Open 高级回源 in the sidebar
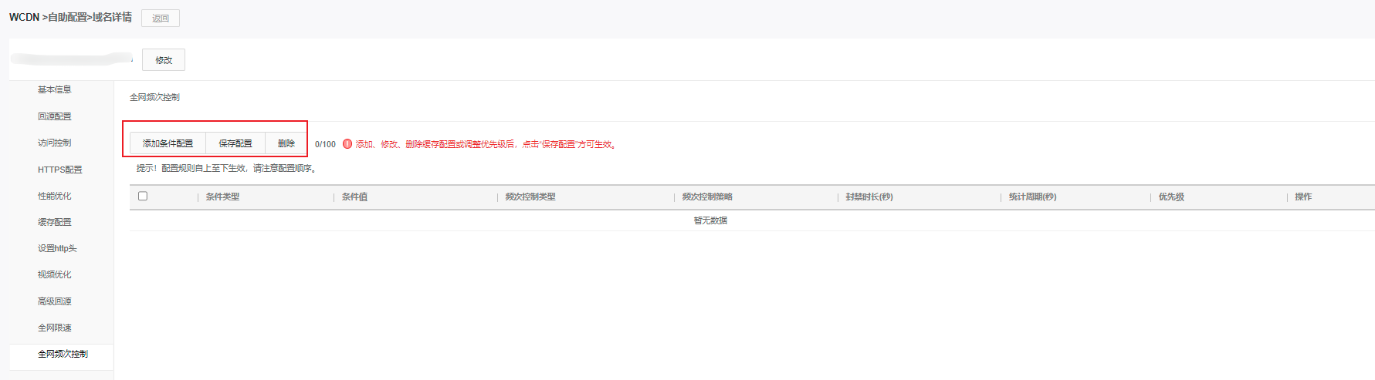Screen dimensions: 1375x380 (x=54, y=301)
